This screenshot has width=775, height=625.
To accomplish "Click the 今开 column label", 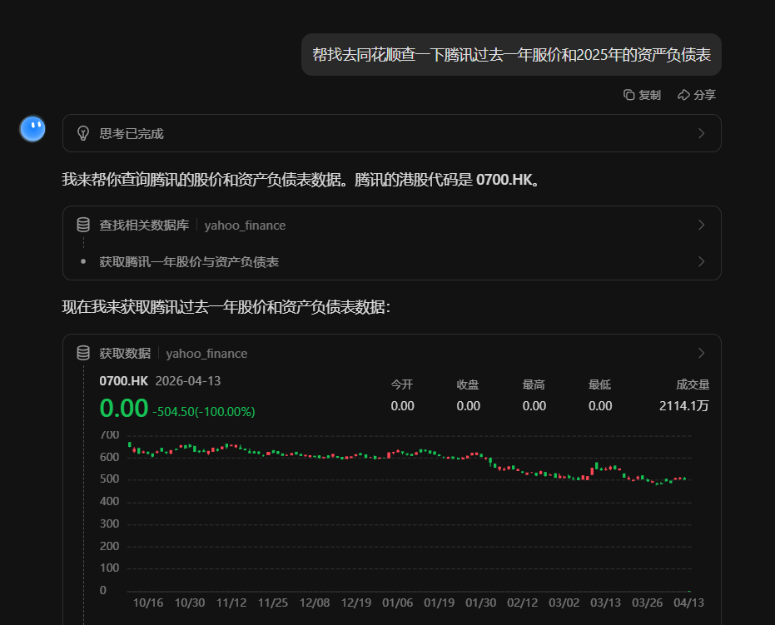I will [x=402, y=384].
